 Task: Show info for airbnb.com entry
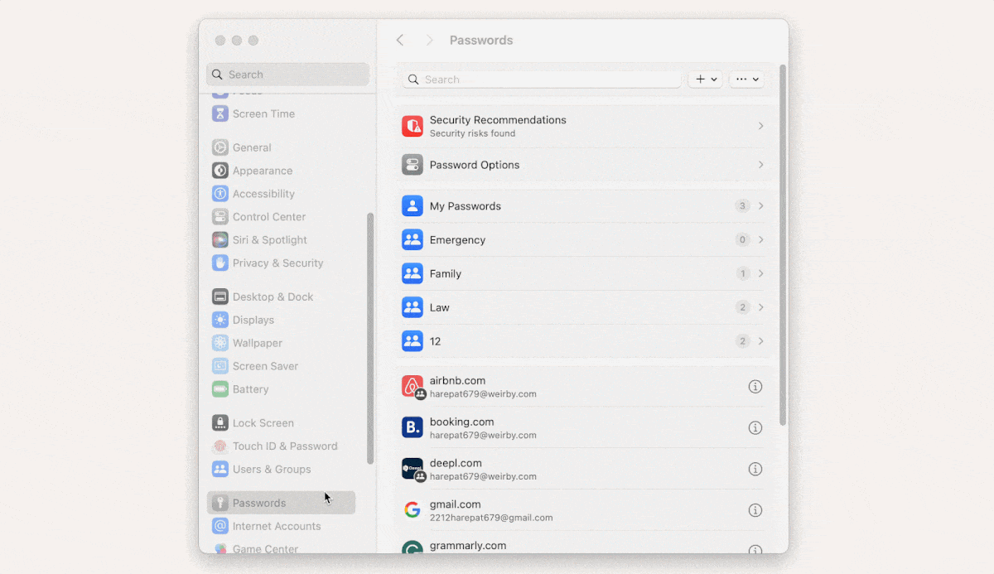pyautogui.click(x=755, y=387)
